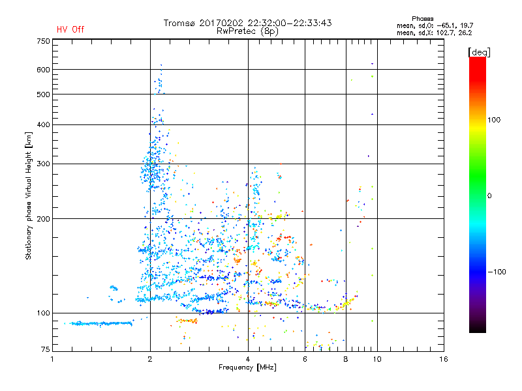Click the 'Frequency [MHz]' axis title
This screenshot has width=522, height=391.
[247, 368]
